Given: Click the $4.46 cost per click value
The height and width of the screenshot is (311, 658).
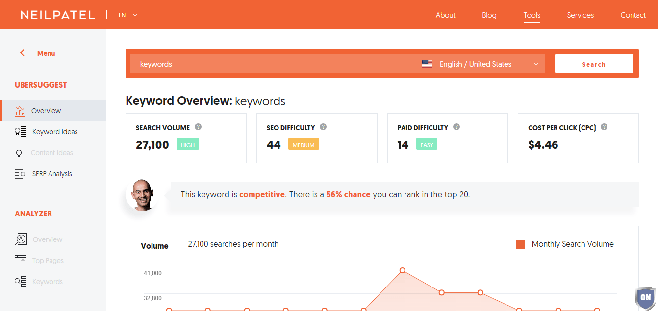Looking at the screenshot, I should [x=543, y=144].
